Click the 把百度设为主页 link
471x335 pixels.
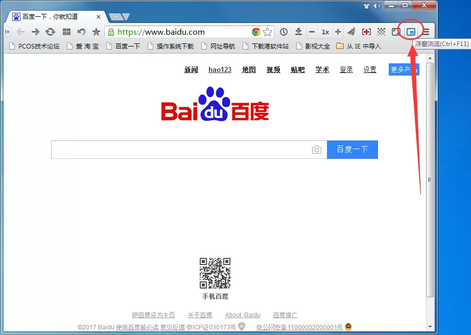(153, 315)
